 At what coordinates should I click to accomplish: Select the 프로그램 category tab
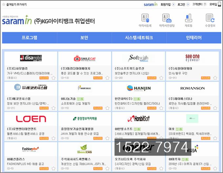click(30, 37)
